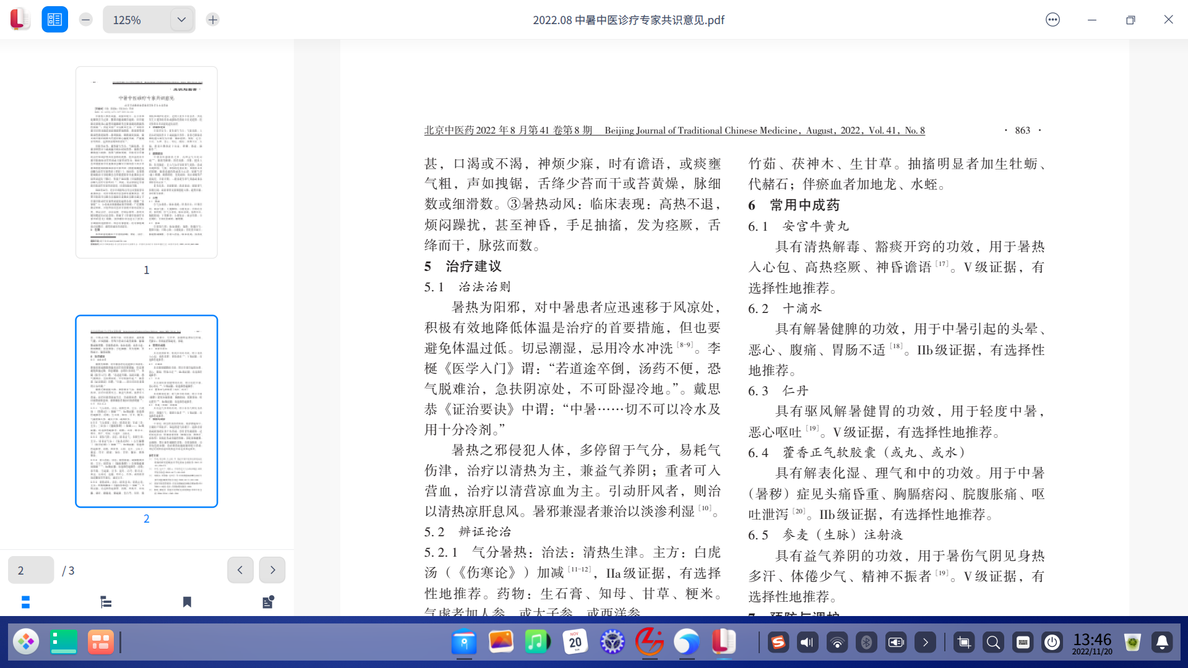Zoom out using the minus icon
The width and height of the screenshot is (1188, 668).
click(85, 19)
